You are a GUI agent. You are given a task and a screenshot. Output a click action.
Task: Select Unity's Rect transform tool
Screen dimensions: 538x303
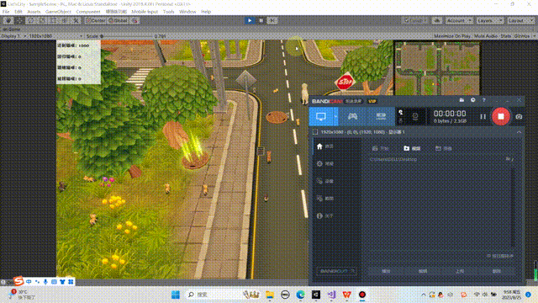[53, 20]
